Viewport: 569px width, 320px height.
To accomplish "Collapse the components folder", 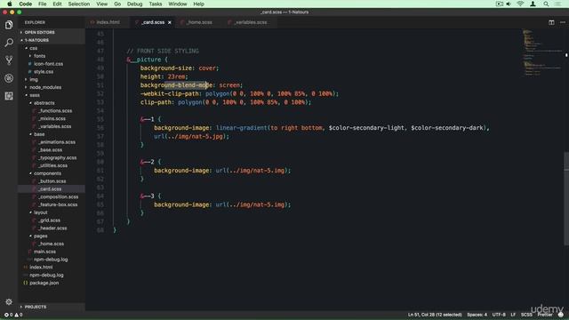I will [52, 173].
